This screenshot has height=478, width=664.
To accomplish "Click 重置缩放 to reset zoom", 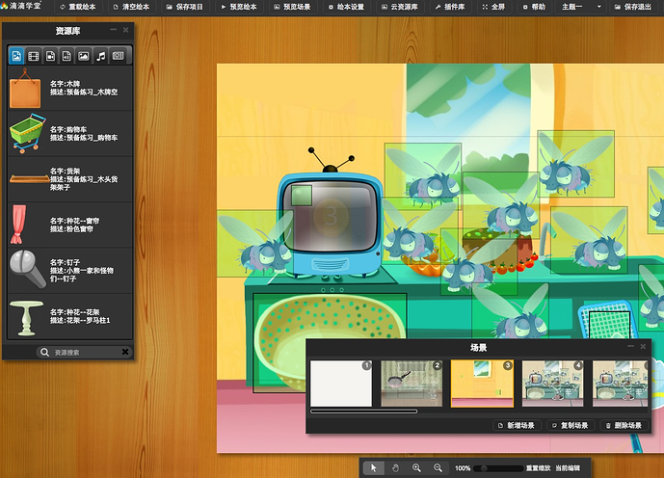I will 538,467.
